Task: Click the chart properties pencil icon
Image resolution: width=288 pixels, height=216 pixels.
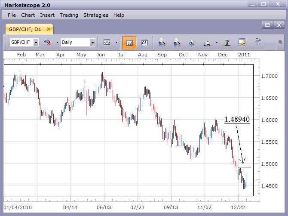Action: [242, 43]
